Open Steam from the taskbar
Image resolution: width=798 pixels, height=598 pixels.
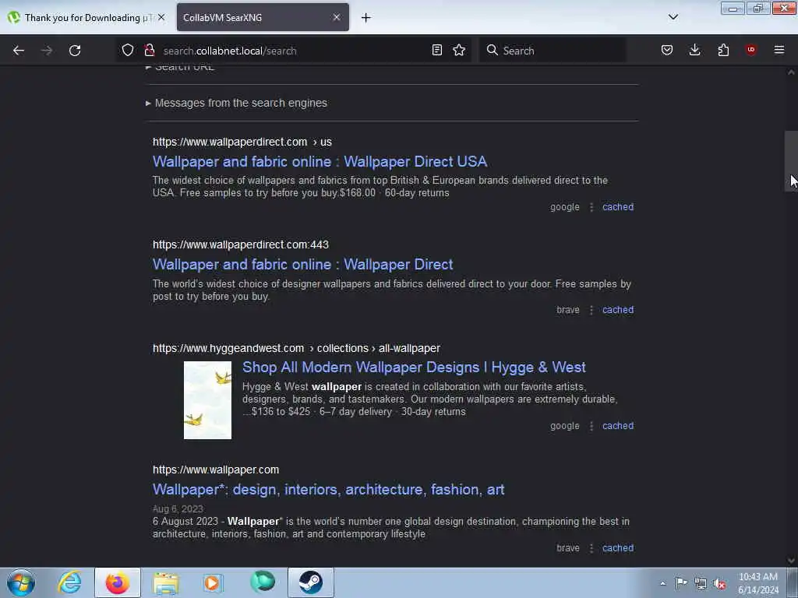[310, 582]
